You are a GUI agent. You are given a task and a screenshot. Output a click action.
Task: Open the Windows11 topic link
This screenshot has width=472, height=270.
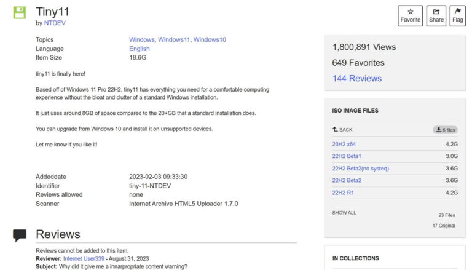click(x=174, y=39)
